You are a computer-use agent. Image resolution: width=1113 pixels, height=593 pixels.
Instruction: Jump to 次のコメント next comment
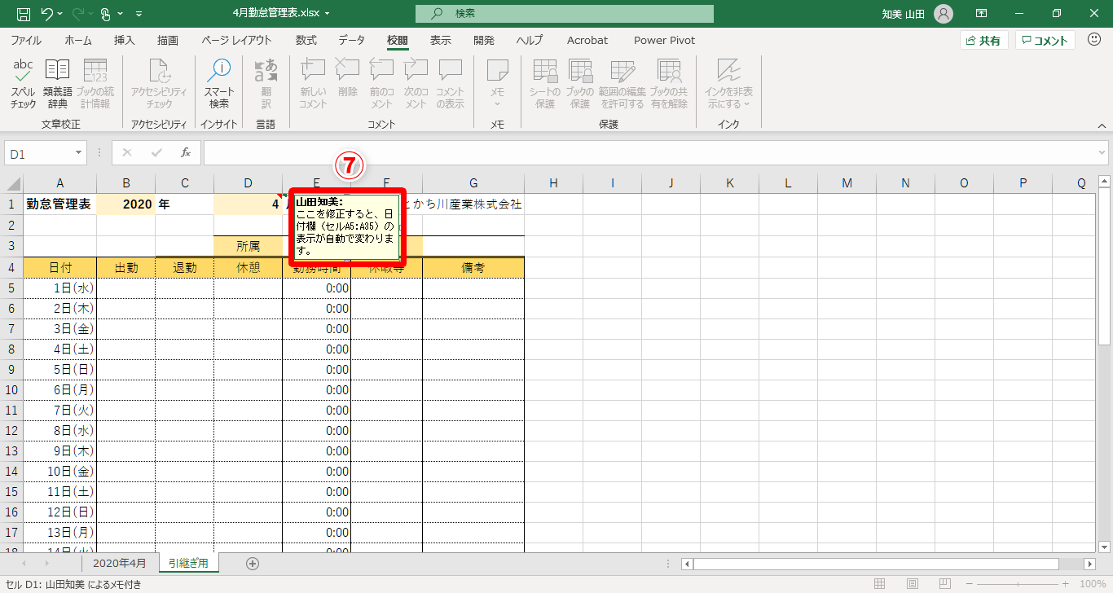(416, 85)
